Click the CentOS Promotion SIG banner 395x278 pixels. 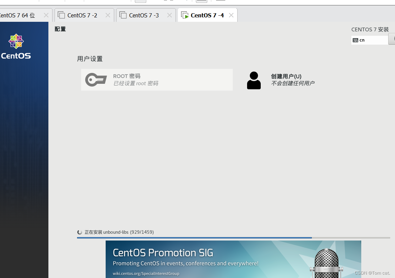point(233,259)
